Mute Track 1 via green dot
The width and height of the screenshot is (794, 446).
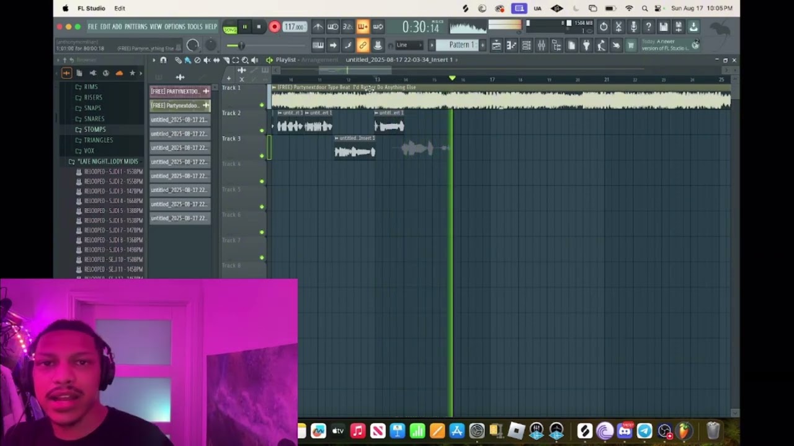262,105
